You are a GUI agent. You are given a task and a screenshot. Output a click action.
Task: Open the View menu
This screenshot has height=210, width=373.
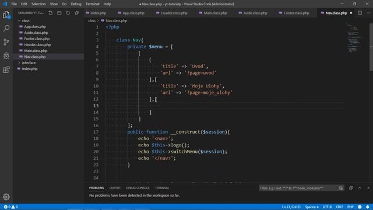pyautogui.click(x=54, y=4)
